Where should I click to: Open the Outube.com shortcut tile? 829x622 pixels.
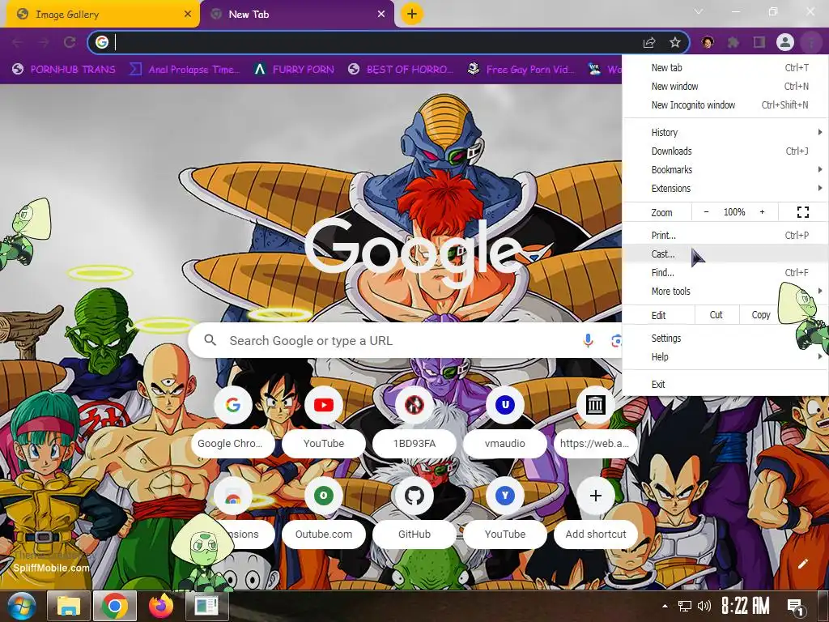[x=324, y=512]
